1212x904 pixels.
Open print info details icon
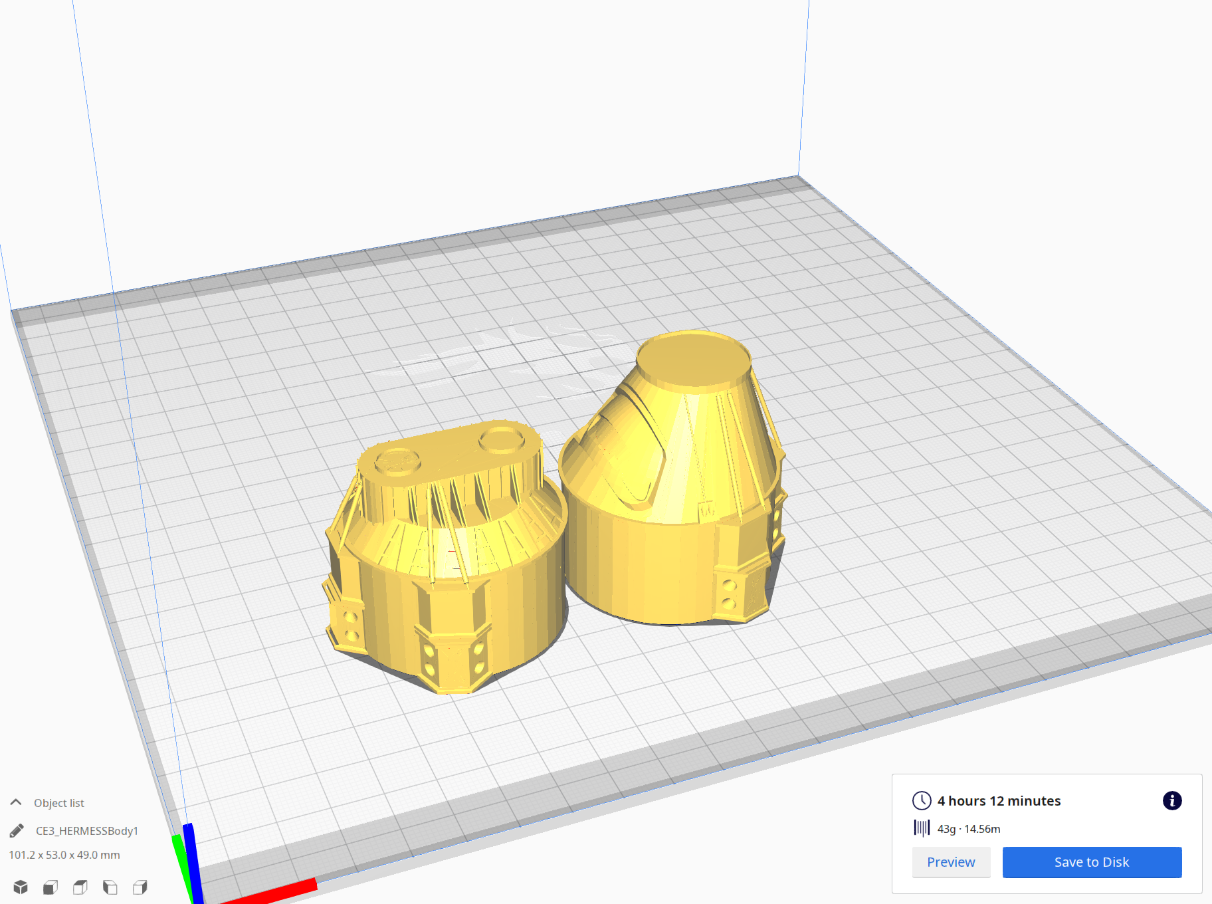click(1172, 800)
